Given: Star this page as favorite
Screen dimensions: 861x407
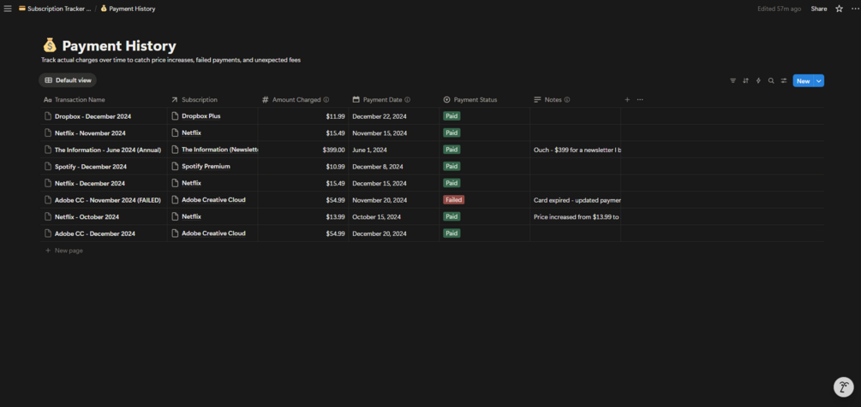Looking at the screenshot, I should click(839, 9).
